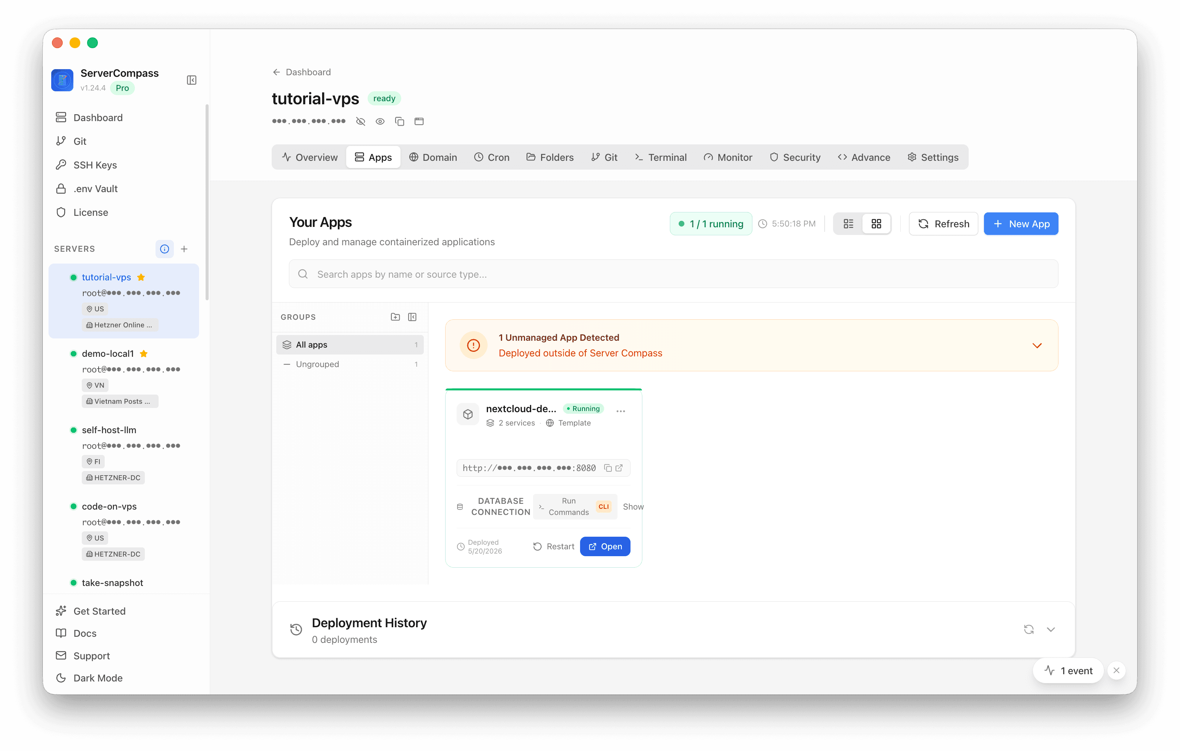1180x751 pixels.
Task: Create a New App
Action: (x=1021, y=224)
